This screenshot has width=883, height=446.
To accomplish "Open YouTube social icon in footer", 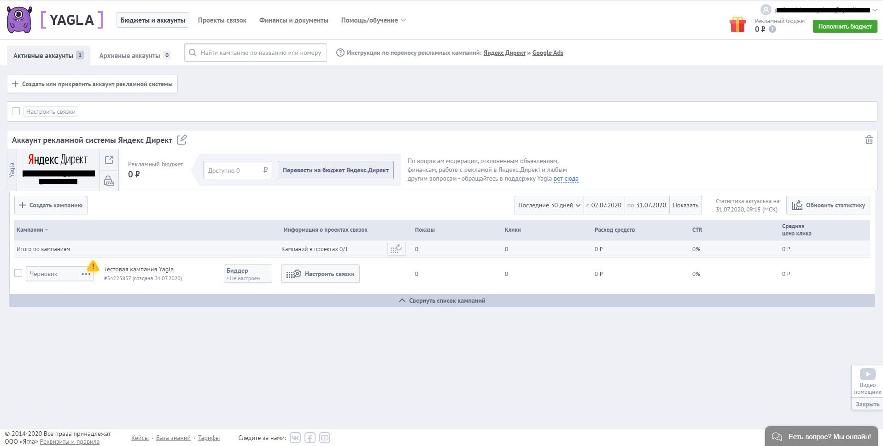I will tap(325, 438).
